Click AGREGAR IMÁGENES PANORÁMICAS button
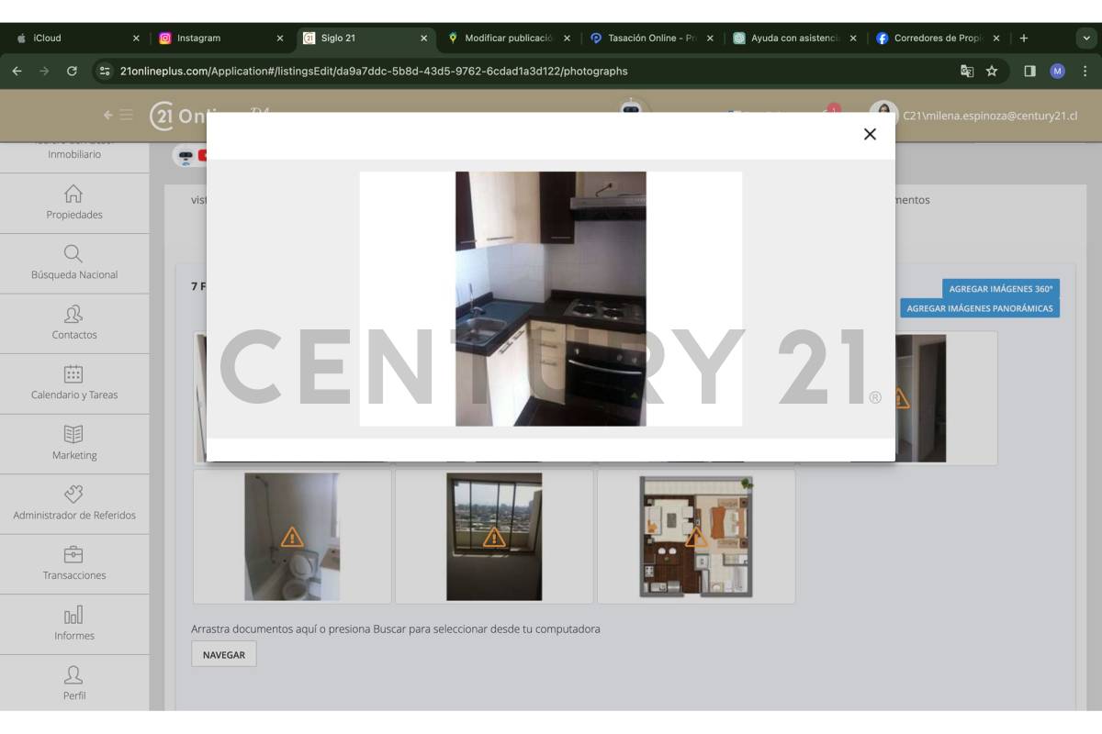Viewport: 1102px width, 734px height. (980, 308)
